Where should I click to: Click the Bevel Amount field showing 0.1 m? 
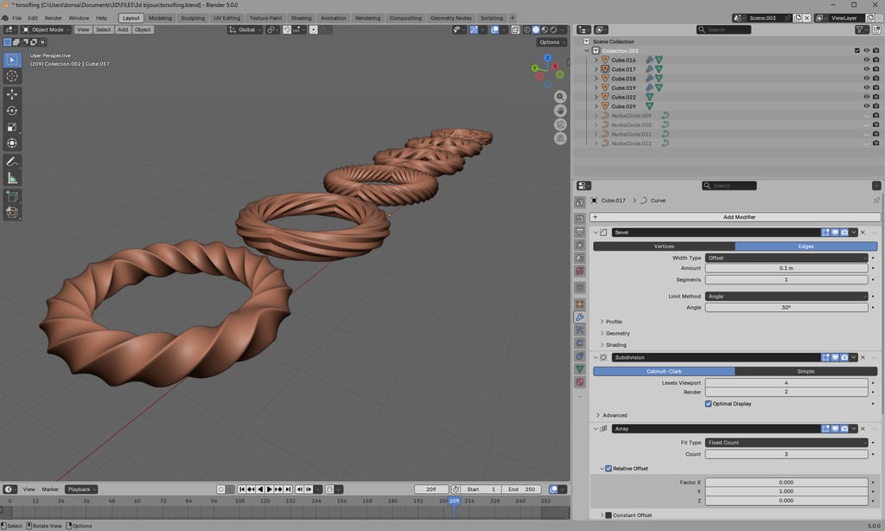pos(786,268)
